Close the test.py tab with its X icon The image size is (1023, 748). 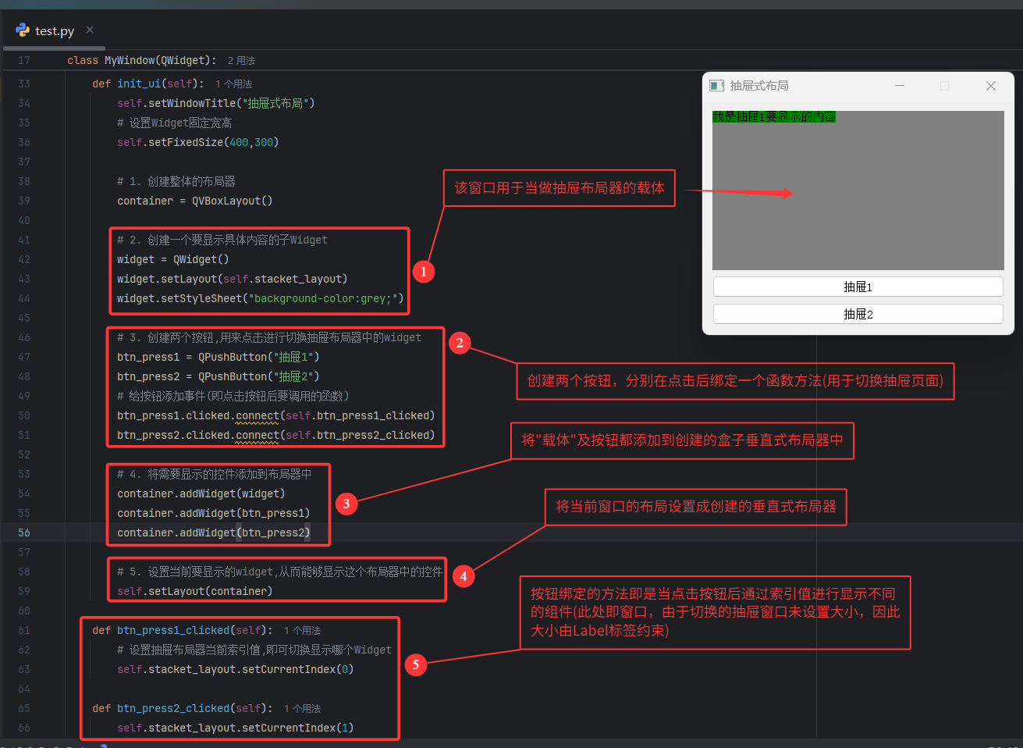(90, 30)
